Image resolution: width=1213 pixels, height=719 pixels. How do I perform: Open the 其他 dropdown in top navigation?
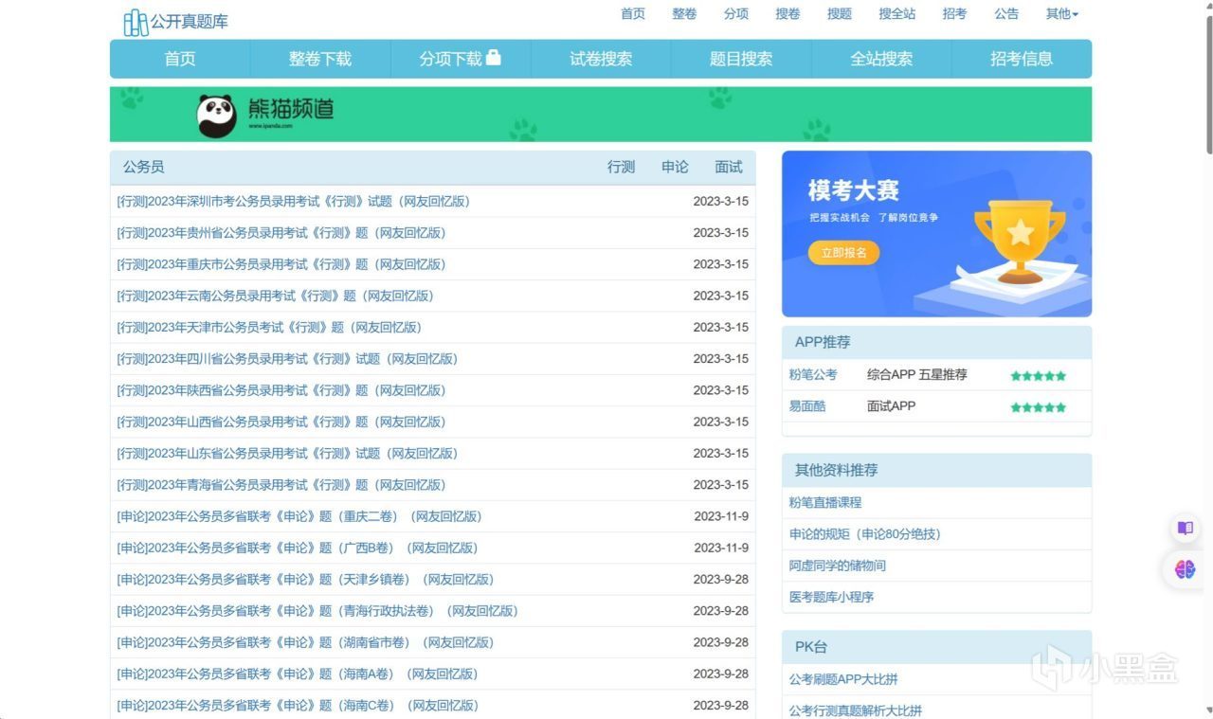coord(1062,13)
